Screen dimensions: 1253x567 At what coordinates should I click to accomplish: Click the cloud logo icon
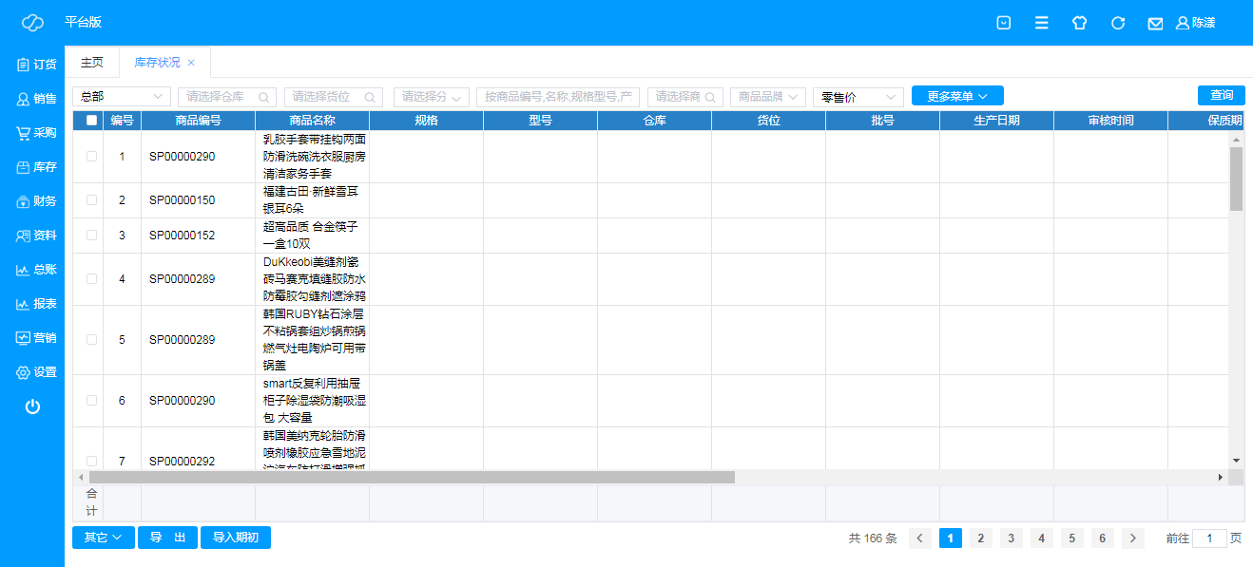[x=32, y=23]
